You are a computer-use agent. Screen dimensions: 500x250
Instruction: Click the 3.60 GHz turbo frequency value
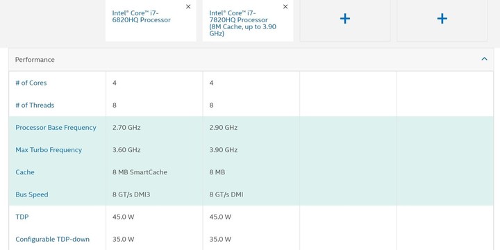click(x=126, y=150)
